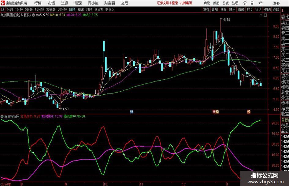Screen dimensions: 289x186
Task: Click the 画线 drawing tool button
Action: point(241,9)
